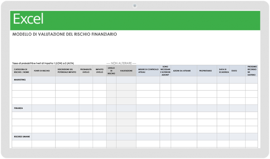Select the 'Stato' column header
This screenshot has width=270, height=159.
click(x=237, y=71)
